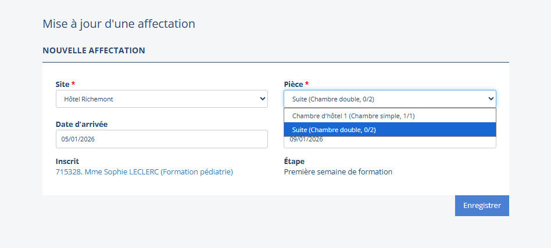Click the chevron arrow of the Site select
This screenshot has width=551, height=248.
tap(262, 99)
